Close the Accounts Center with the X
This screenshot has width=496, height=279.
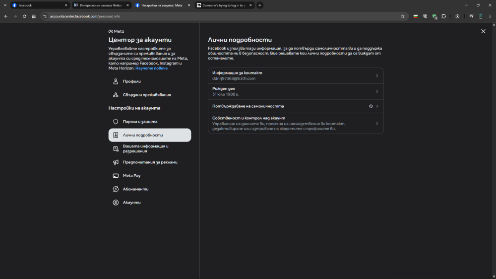coord(483,31)
